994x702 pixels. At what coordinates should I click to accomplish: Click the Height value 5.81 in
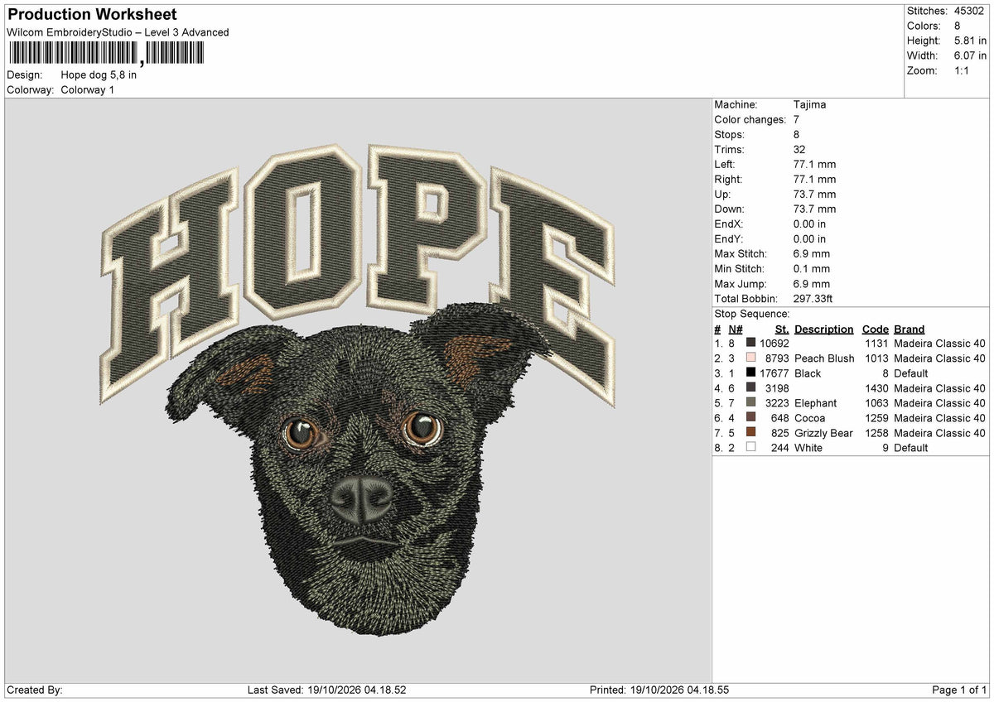coord(969,41)
